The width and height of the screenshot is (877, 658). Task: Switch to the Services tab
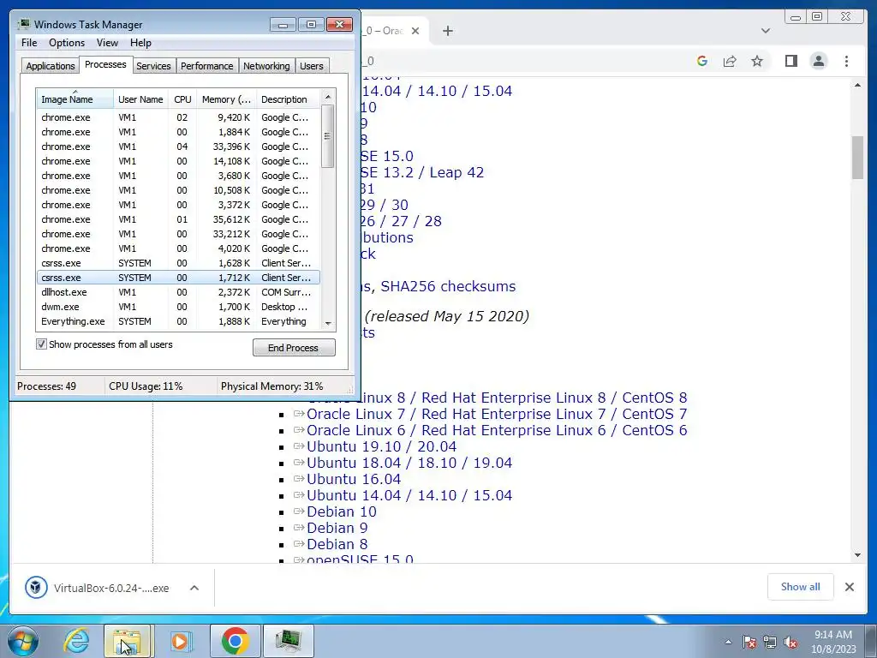(153, 65)
